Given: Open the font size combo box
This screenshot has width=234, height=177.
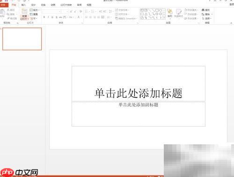Looking at the screenshot, I should tap(65, 11).
